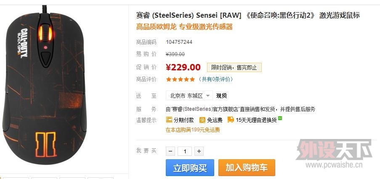Click the five-star rating icons

180,79
